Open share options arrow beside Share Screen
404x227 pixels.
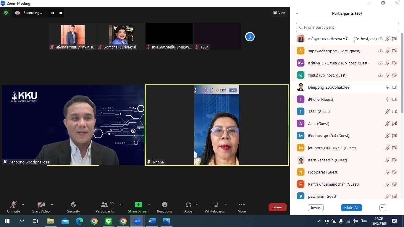[x=149, y=205]
